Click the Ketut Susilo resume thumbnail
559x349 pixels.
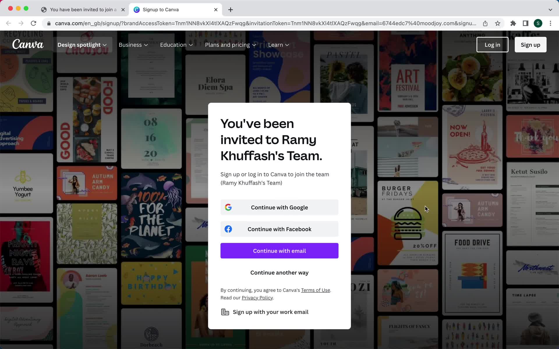(533, 204)
